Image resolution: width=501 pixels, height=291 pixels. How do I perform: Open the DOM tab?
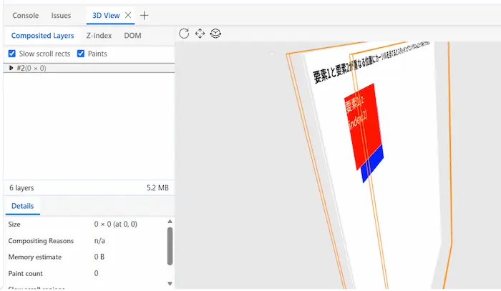132,36
